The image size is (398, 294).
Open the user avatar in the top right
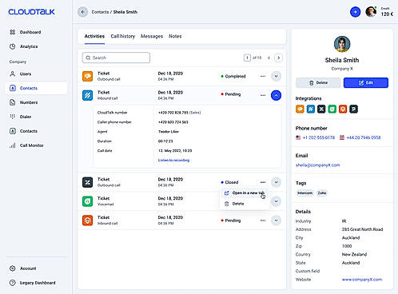click(x=371, y=12)
